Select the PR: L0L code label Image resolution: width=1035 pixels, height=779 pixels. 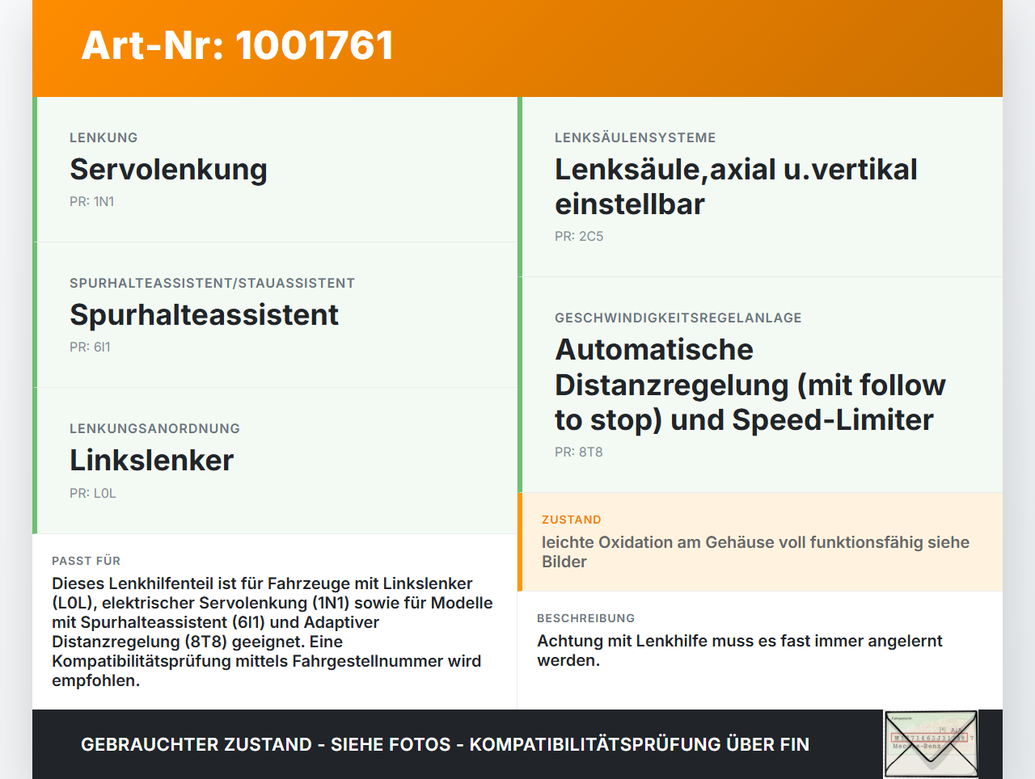tap(92, 494)
